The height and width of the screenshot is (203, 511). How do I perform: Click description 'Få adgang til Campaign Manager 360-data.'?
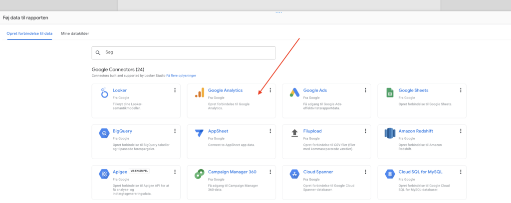(233, 188)
